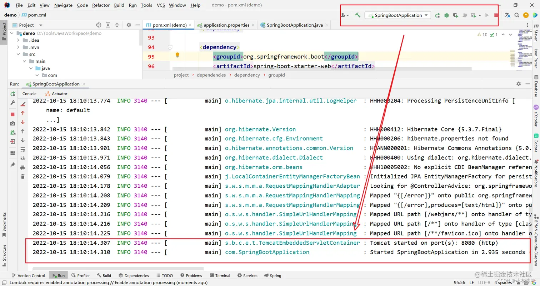Screen dimensions: 540x286
Task: Stop process via Run panel red square
Action: (x=13, y=114)
